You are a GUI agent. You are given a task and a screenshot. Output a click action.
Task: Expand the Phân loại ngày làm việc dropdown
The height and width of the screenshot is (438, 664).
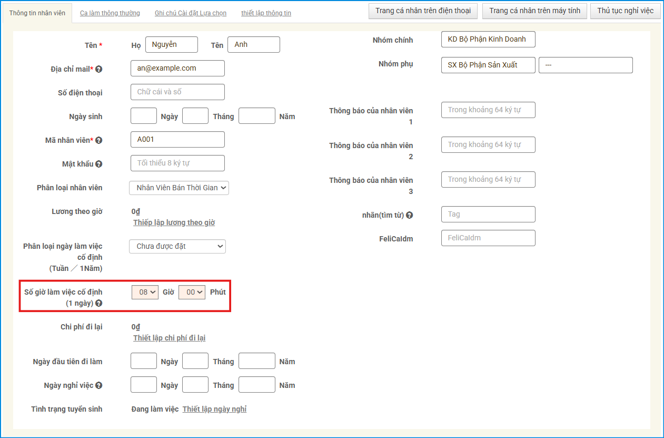[x=177, y=246]
